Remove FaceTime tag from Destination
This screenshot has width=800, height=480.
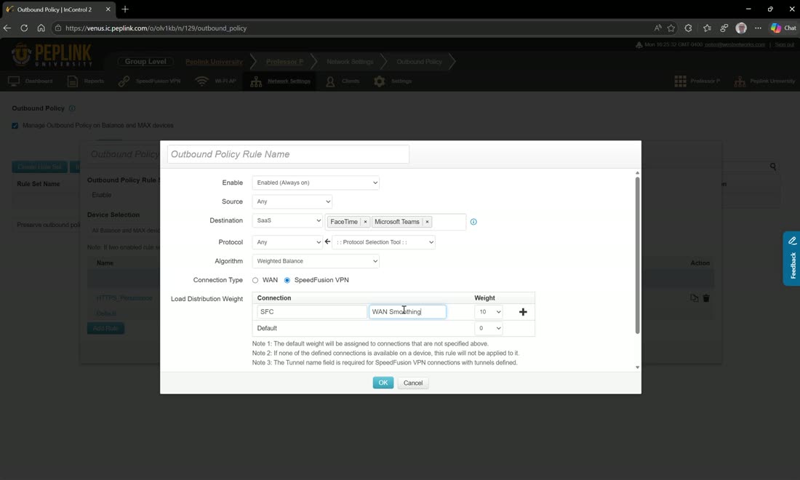click(x=365, y=222)
